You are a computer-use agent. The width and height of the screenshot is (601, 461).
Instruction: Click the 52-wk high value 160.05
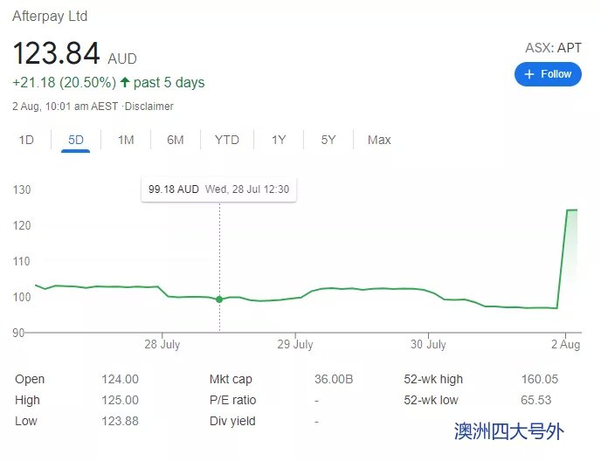pyautogui.click(x=540, y=379)
